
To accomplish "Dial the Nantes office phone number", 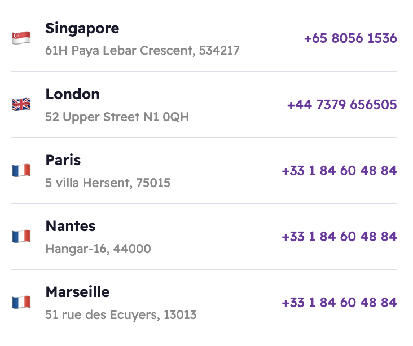I will coord(339,236).
